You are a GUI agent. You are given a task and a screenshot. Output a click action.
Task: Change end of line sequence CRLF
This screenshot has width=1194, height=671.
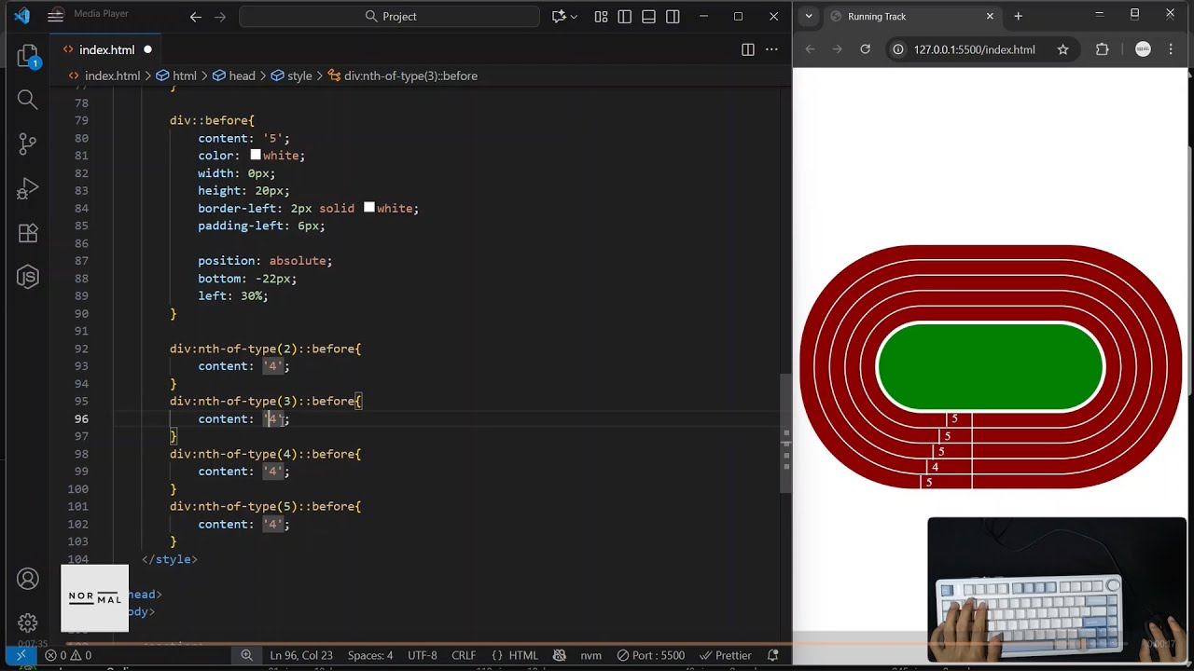pyautogui.click(x=464, y=655)
